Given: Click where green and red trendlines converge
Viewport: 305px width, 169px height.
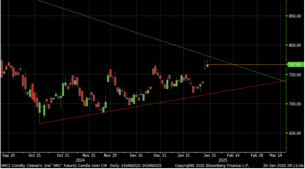Looking at the screenshot, I should pyautogui.click(x=284, y=81).
